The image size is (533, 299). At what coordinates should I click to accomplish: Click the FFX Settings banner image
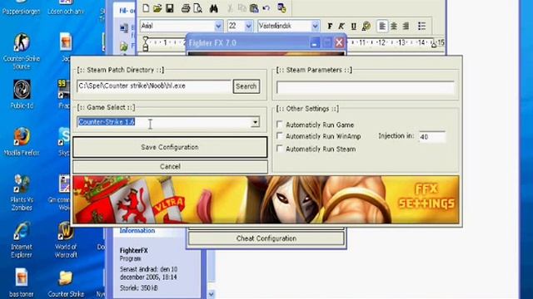coord(266,199)
